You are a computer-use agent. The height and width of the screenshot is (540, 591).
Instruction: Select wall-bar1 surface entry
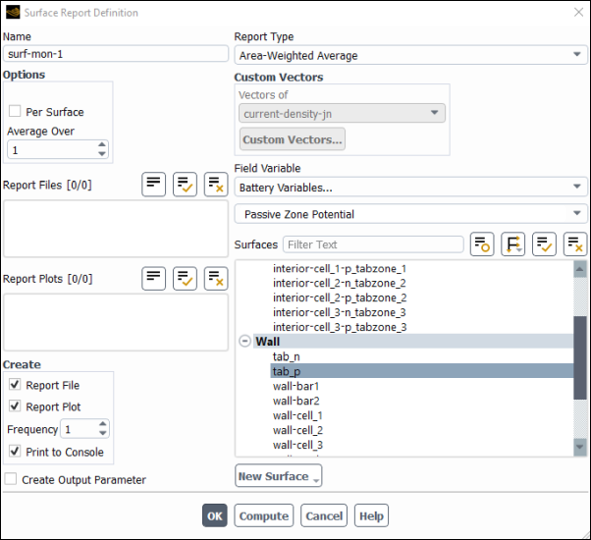(x=295, y=386)
